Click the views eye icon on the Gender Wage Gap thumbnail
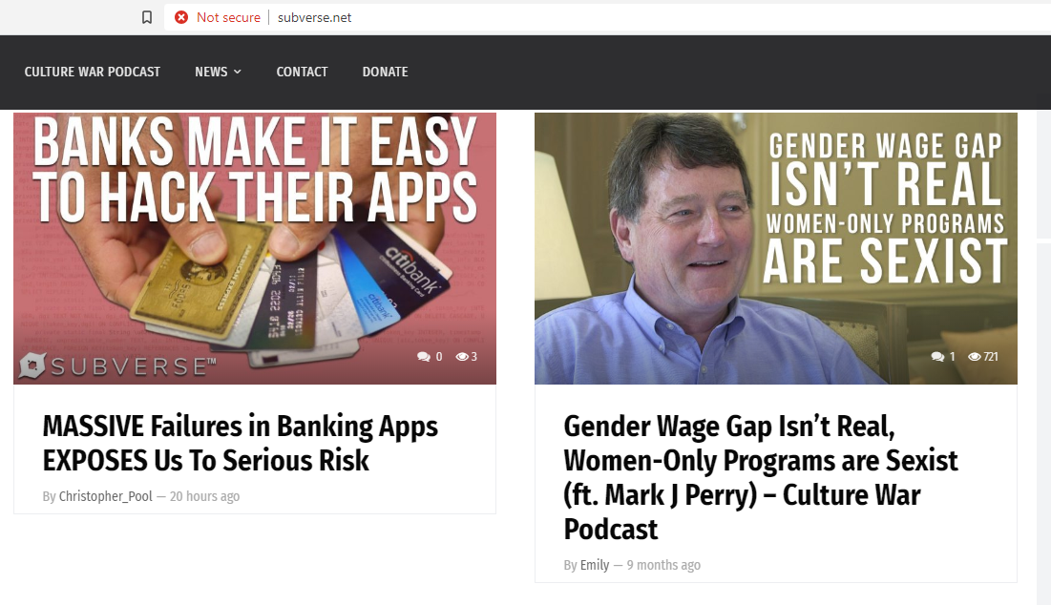 click(x=975, y=357)
